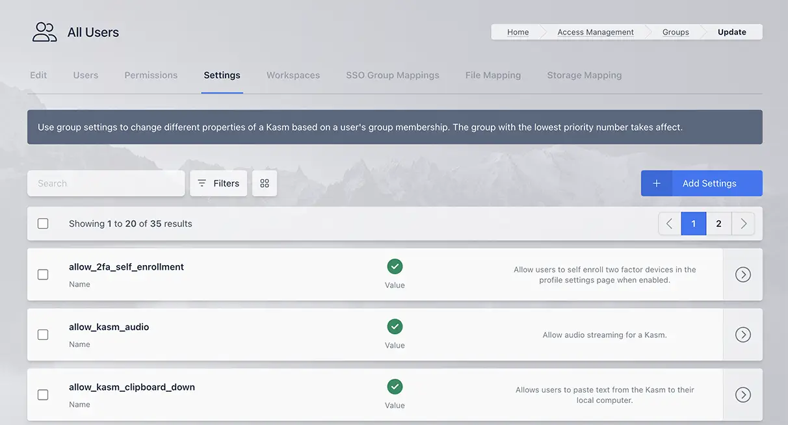Image resolution: width=788 pixels, height=425 pixels.
Task: Click the previous page arrow icon
Action: point(669,223)
